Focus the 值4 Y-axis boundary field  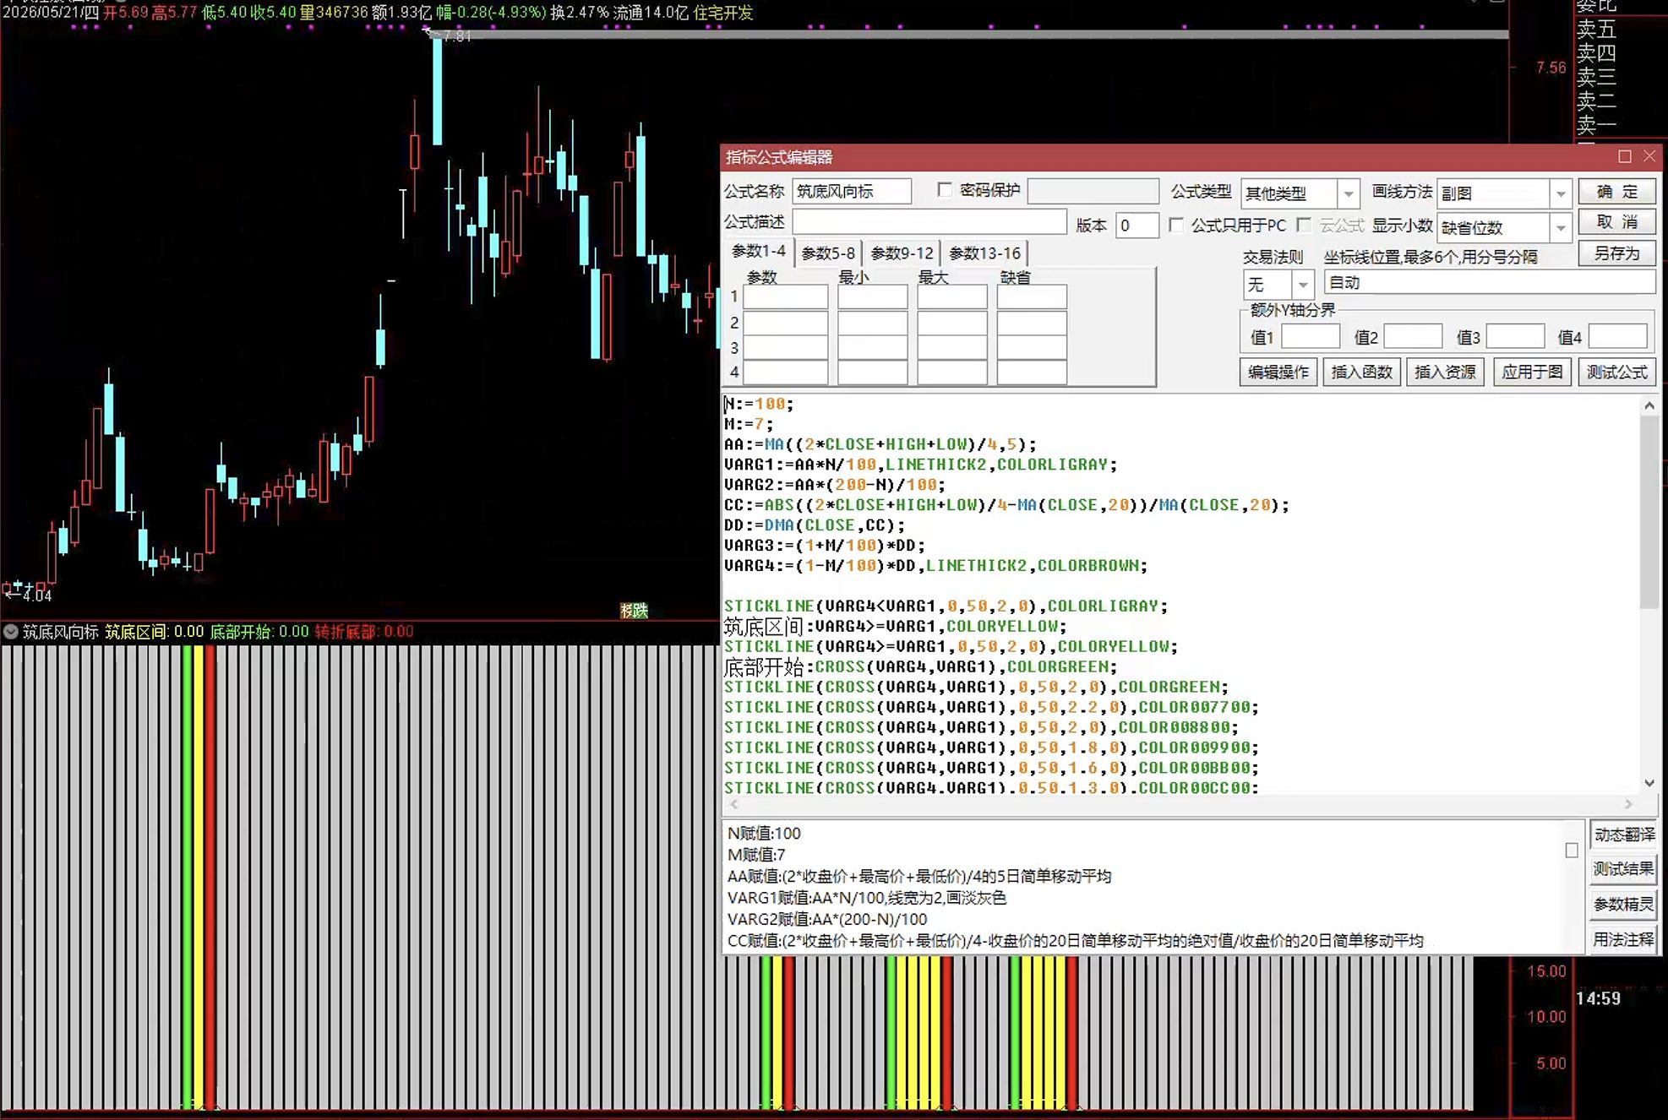pyautogui.click(x=1617, y=336)
